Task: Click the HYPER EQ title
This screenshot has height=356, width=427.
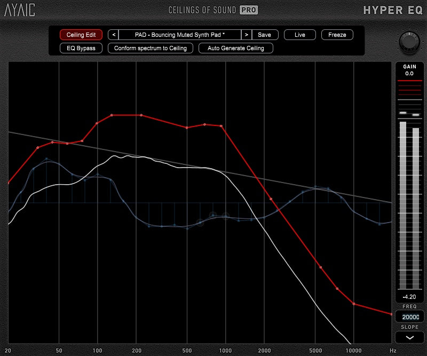Action: pos(393,10)
